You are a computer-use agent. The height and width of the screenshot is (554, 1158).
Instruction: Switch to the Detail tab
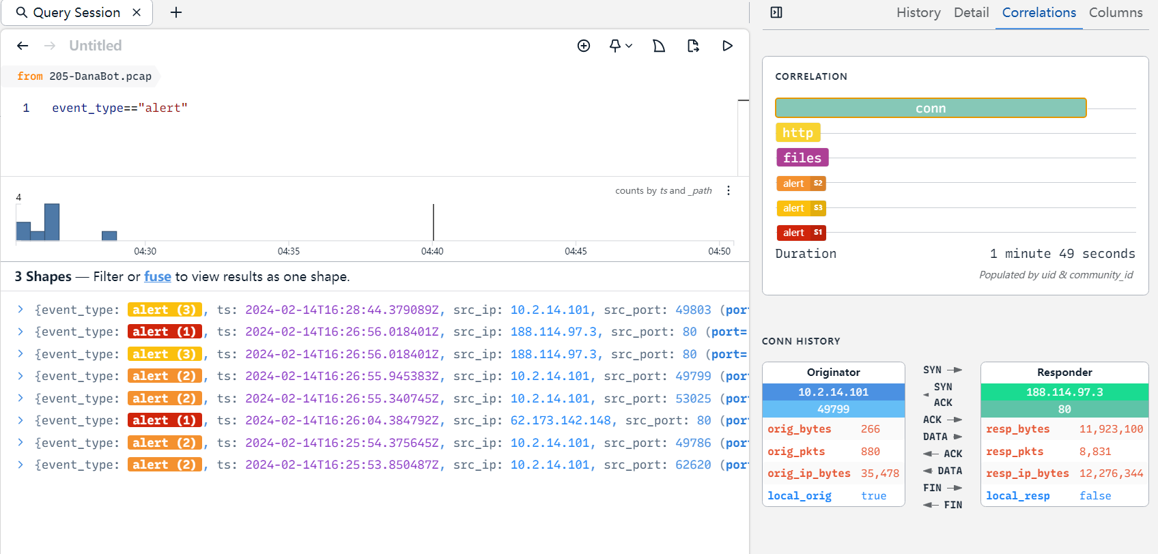[x=972, y=12]
